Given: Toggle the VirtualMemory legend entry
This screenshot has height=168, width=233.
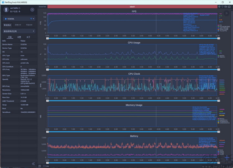Looking at the screenshot, I should pyautogui.click(x=223, y=121).
